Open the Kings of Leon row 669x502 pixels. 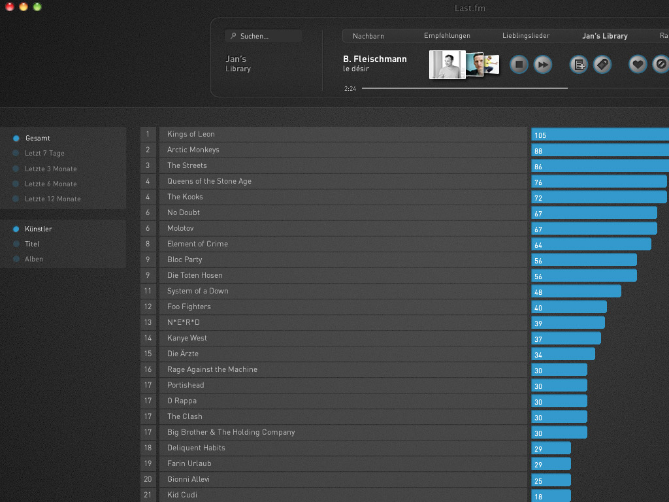(x=343, y=134)
